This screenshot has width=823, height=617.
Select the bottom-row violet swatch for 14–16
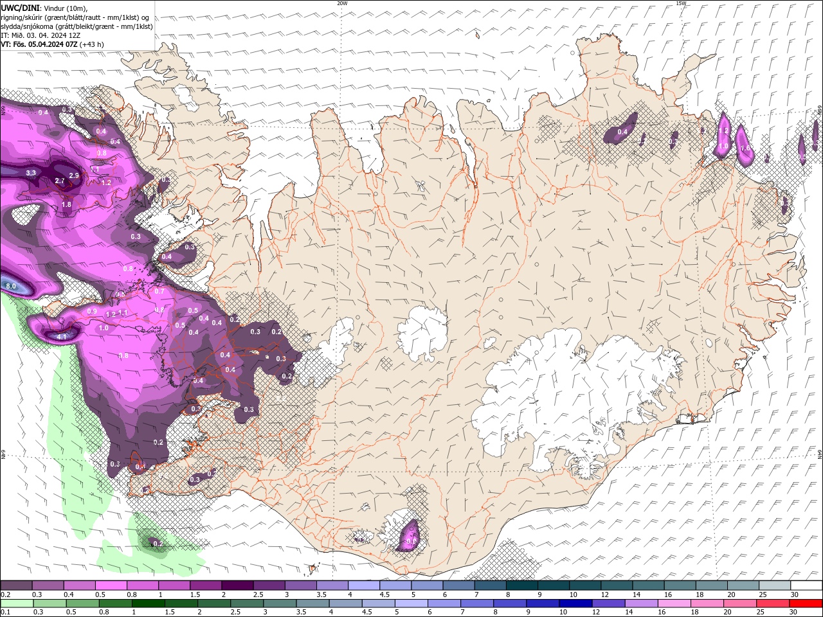point(641,604)
